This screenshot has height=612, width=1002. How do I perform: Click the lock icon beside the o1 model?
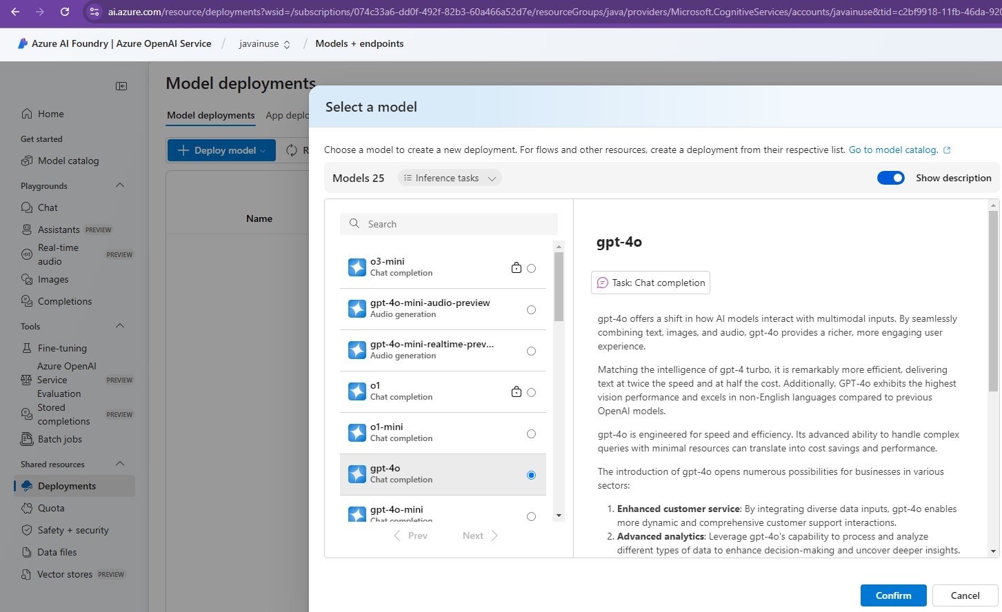pos(517,391)
